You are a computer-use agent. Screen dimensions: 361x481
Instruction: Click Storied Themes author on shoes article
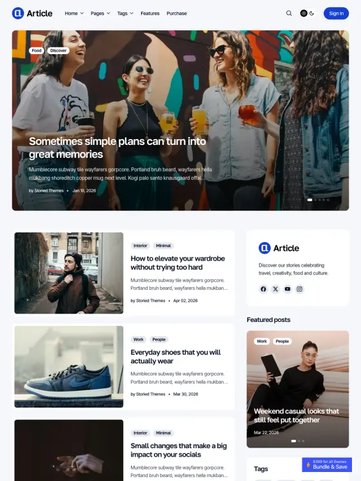coord(151,394)
